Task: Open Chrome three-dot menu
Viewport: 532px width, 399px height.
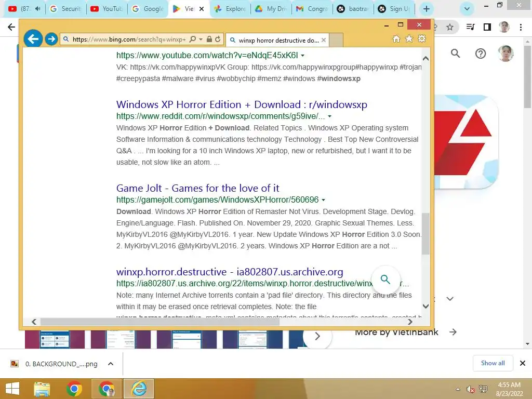Action: pos(521,27)
